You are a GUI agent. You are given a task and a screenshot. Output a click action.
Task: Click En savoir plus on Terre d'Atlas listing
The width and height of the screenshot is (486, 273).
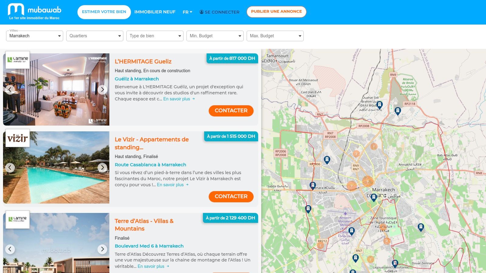coord(153,266)
